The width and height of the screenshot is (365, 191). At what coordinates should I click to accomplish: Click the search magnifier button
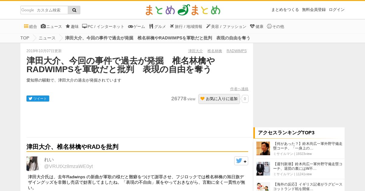point(74,10)
